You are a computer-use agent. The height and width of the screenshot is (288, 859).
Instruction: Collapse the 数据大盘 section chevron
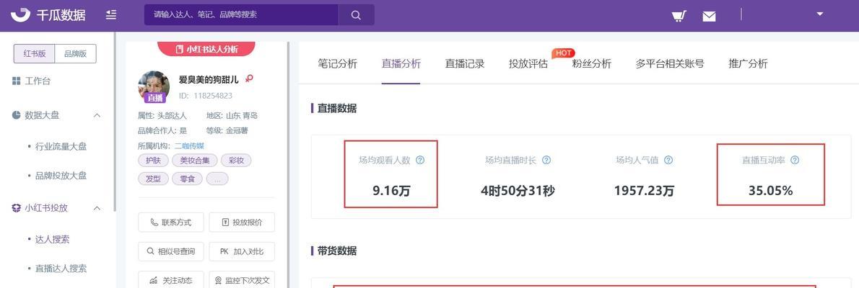click(97, 115)
